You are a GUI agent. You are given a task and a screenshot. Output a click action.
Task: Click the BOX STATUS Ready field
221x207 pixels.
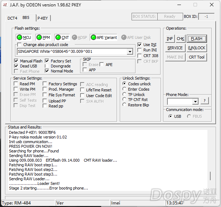170,16
